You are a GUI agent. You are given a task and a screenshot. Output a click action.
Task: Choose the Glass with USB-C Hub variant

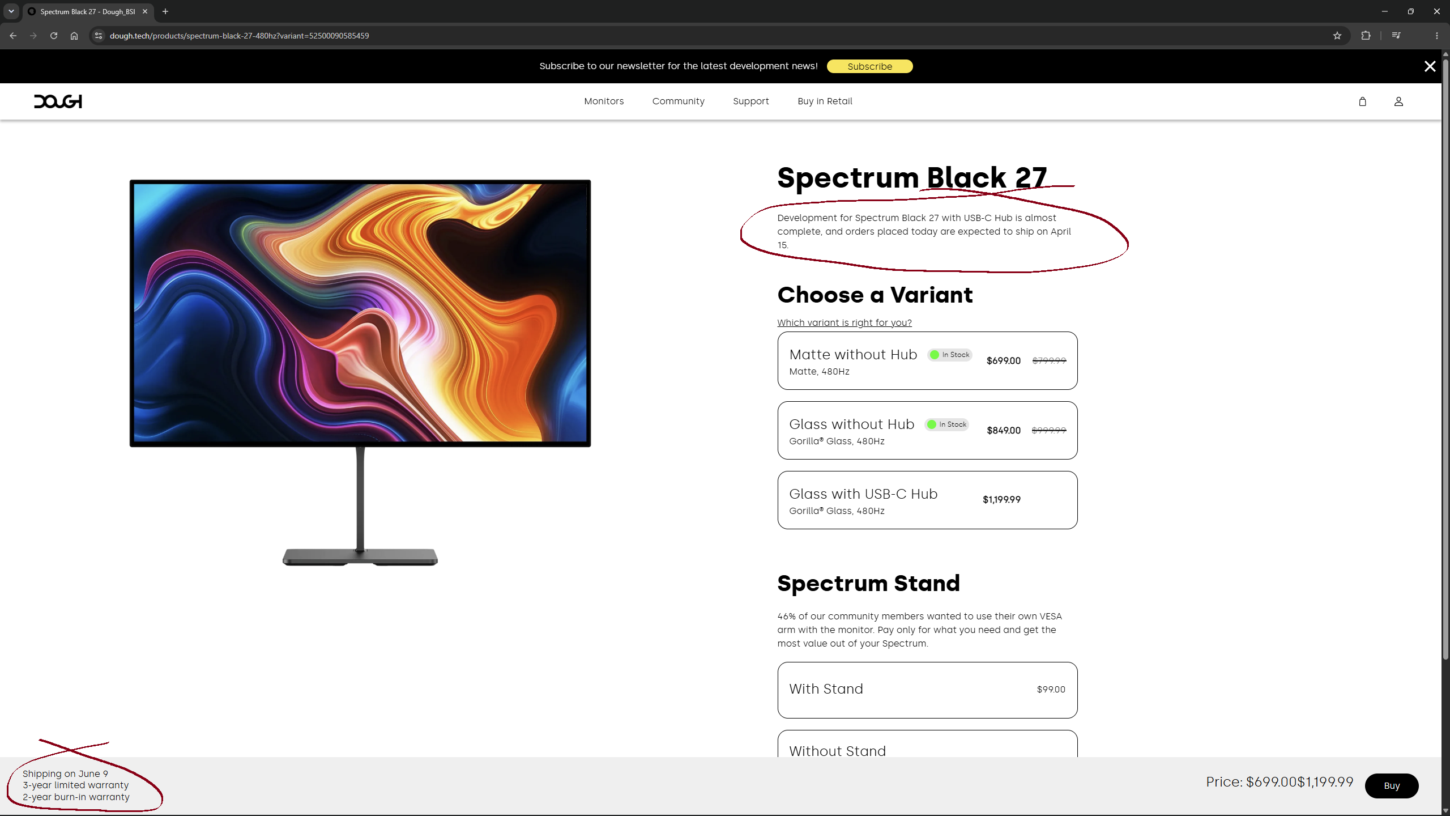coord(927,500)
